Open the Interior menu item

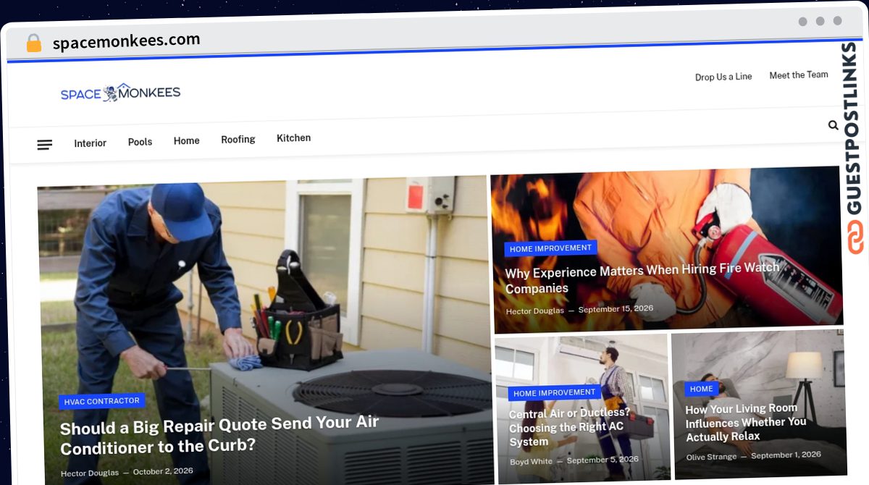tap(91, 143)
